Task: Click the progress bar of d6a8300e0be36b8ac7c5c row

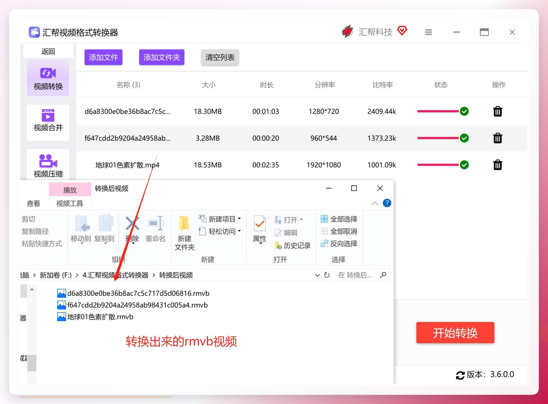Action: coord(438,111)
